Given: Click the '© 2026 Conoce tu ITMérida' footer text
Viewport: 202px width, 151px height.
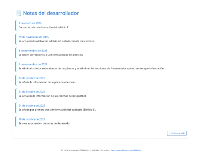Looking at the screenshot, I should tap(75, 150).
